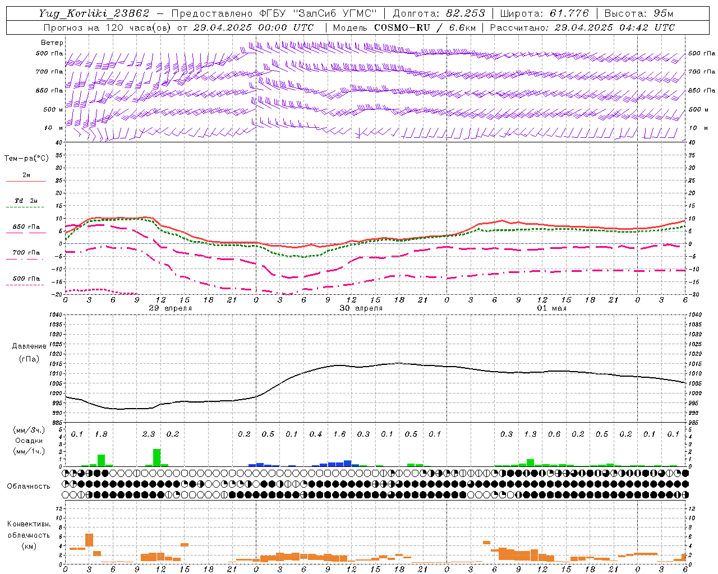The width and height of the screenshot is (718, 574).
Task: Click the (км) convective cloud unit label
Action: tap(29, 546)
